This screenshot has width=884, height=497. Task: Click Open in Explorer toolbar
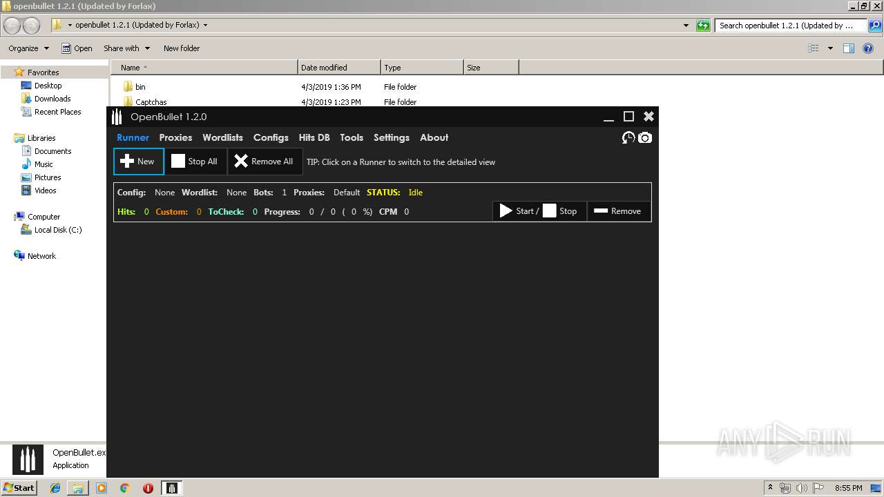[77, 48]
